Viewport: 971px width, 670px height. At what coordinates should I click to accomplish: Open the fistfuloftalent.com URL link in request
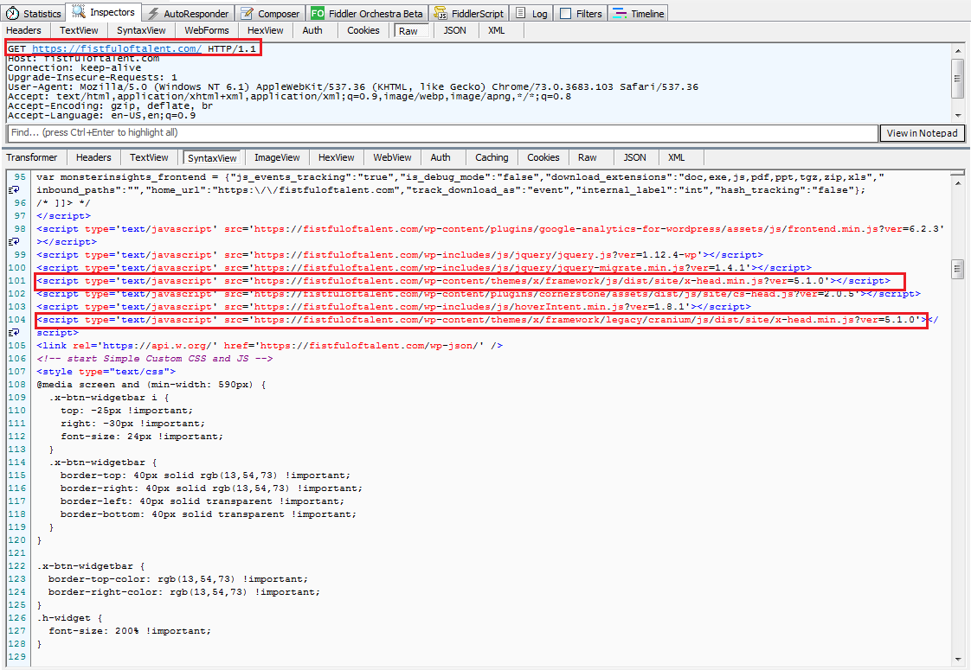(x=117, y=49)
